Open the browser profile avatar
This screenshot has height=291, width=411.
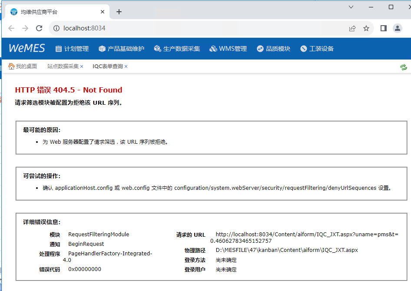[398, 28]
